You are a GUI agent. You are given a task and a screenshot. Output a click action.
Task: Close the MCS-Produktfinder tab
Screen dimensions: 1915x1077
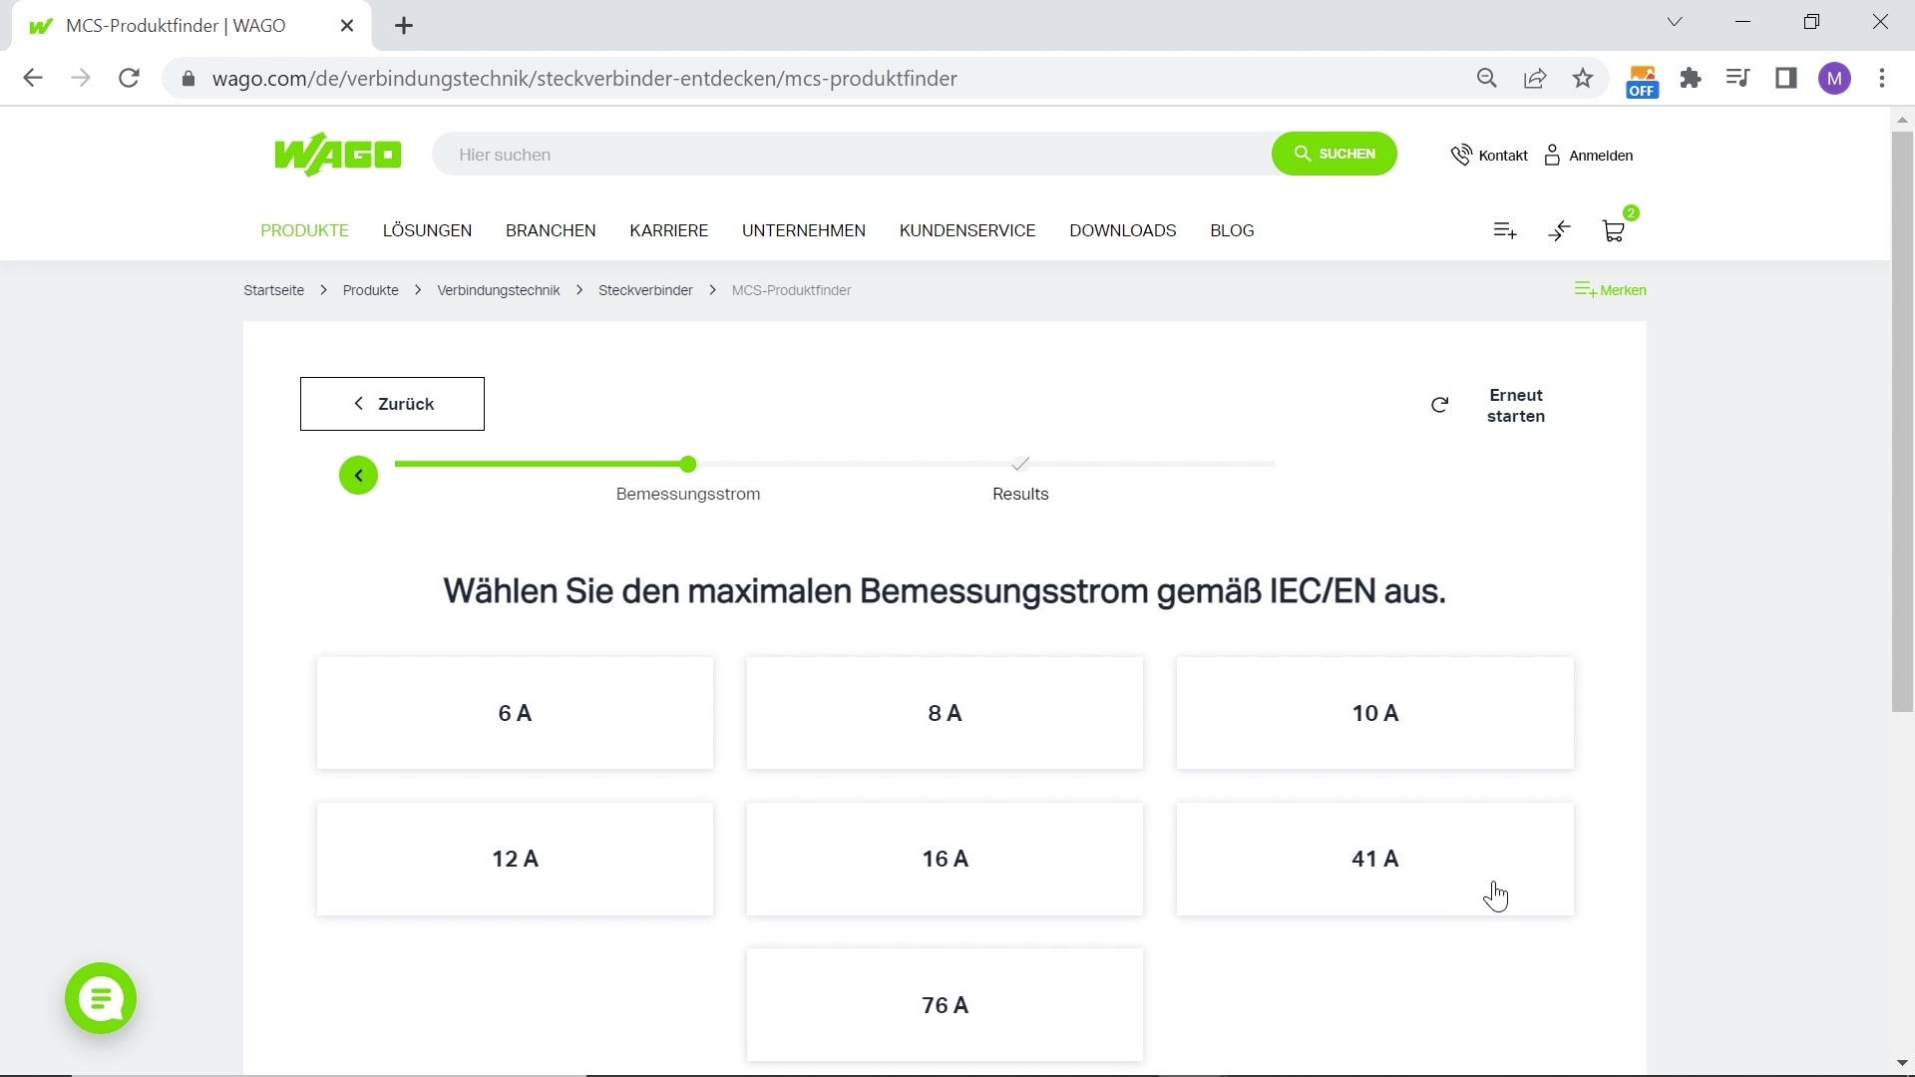[347, 26]
